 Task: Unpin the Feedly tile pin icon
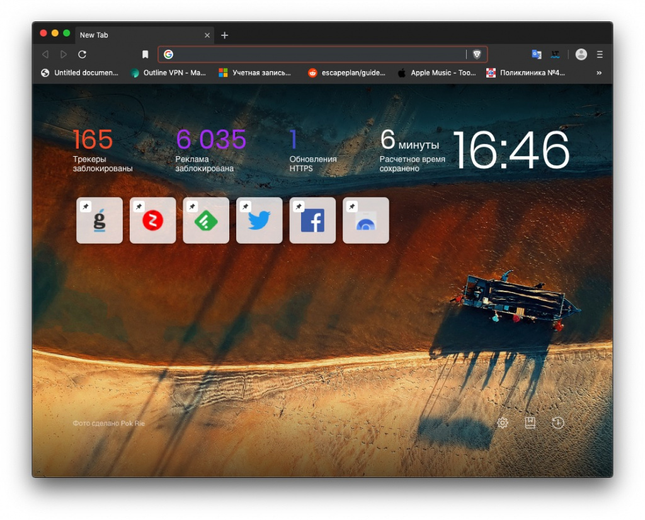click(192, 206)
